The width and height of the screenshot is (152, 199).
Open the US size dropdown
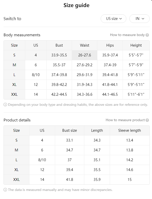click(113, 19)
